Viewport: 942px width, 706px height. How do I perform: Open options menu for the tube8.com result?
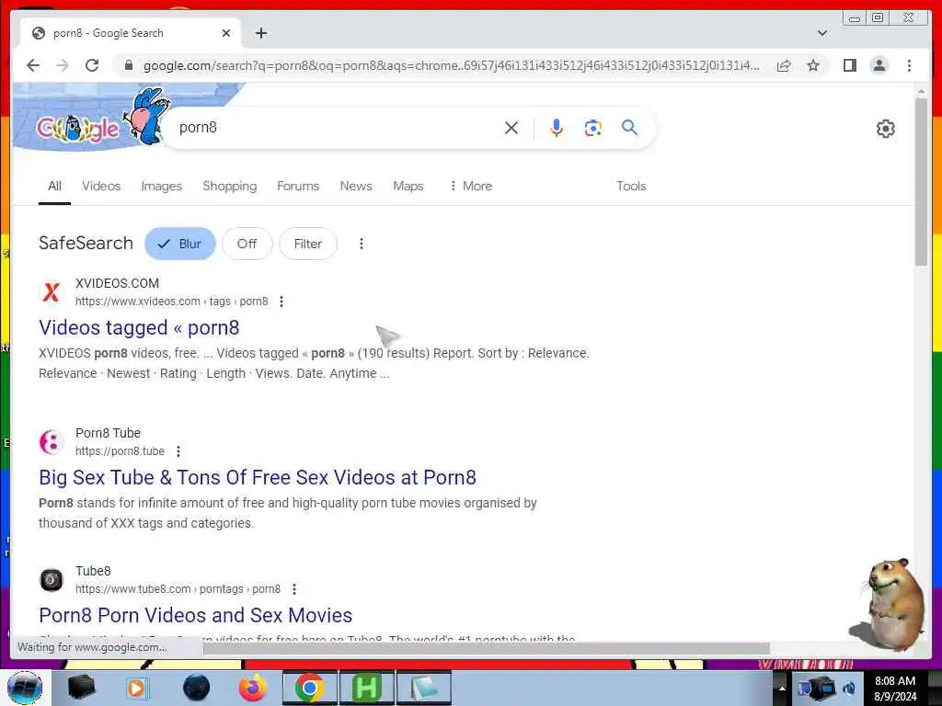point(293,589)
